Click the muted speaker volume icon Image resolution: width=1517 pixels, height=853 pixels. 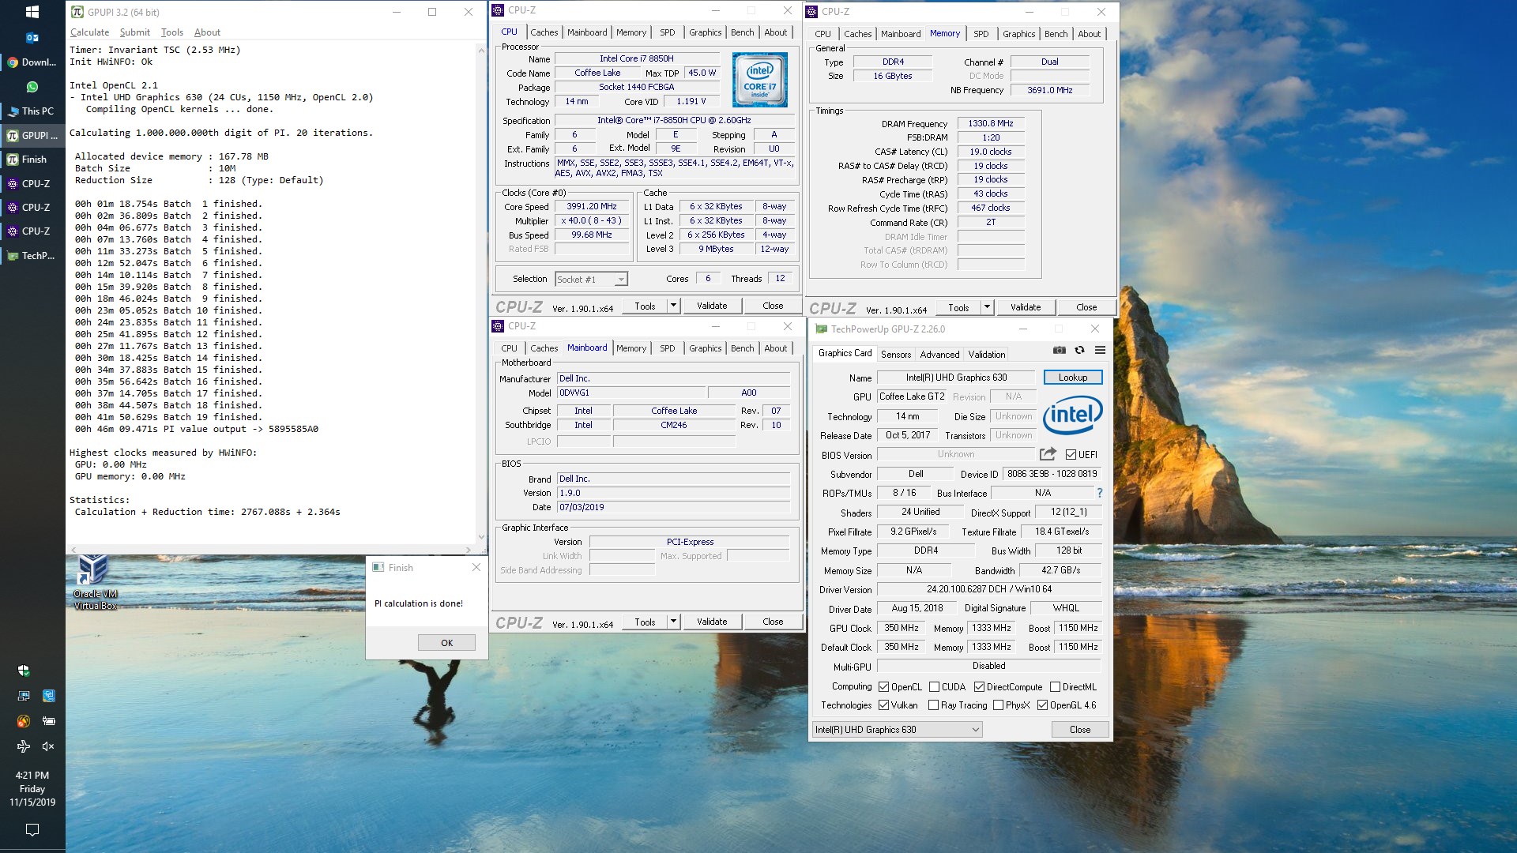click(x=48, y=746)
